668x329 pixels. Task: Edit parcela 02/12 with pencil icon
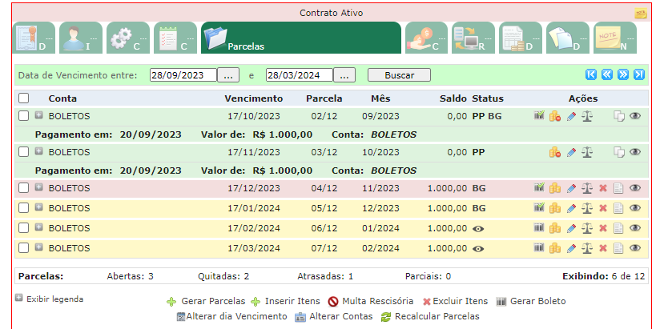pos(571,116)
